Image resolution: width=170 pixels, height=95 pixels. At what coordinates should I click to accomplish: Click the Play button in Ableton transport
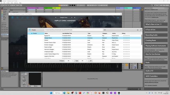70,5
